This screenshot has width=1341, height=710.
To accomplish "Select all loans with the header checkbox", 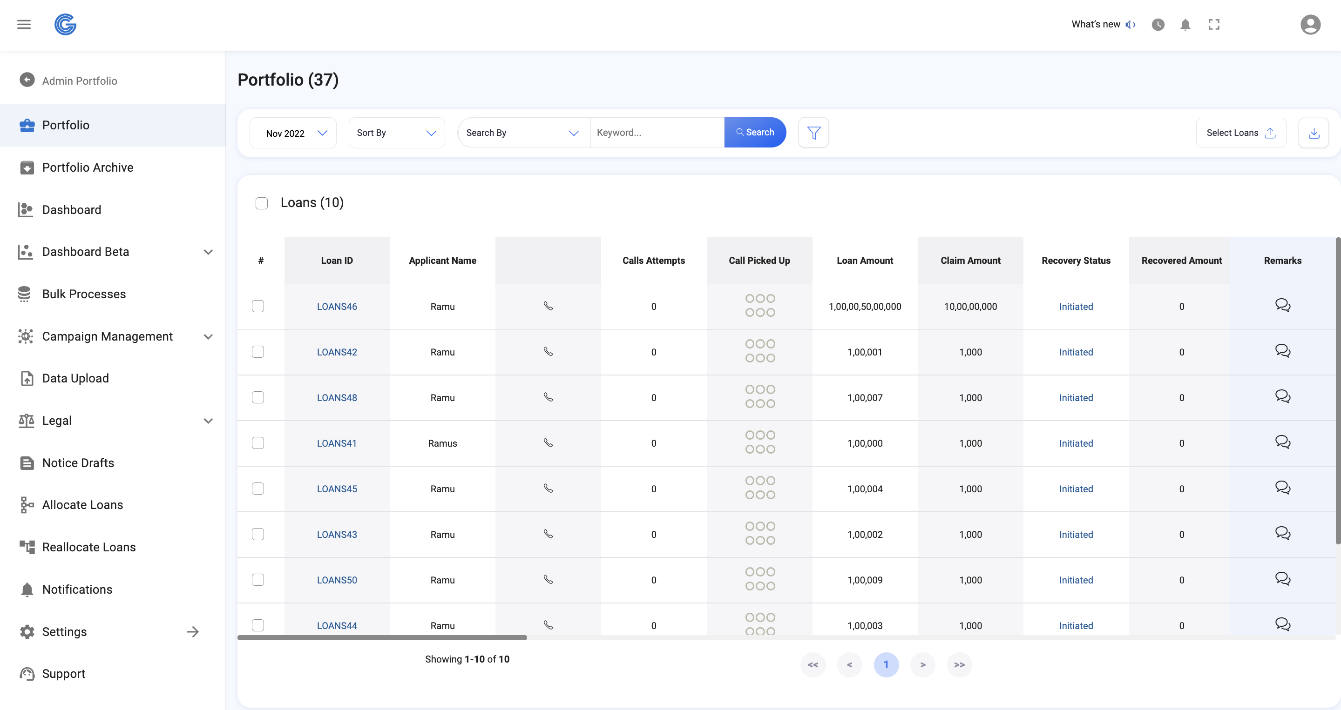I will tap(262, 203).
